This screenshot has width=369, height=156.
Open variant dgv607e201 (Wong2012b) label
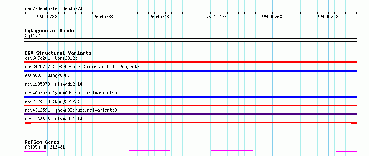click(x=52, y=58)
